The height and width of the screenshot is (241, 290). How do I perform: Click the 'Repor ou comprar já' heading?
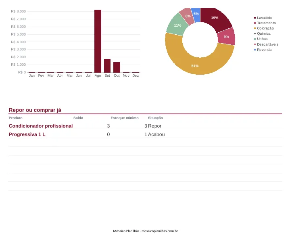pos(35,110)
